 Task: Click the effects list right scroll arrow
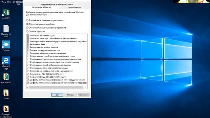86,88
